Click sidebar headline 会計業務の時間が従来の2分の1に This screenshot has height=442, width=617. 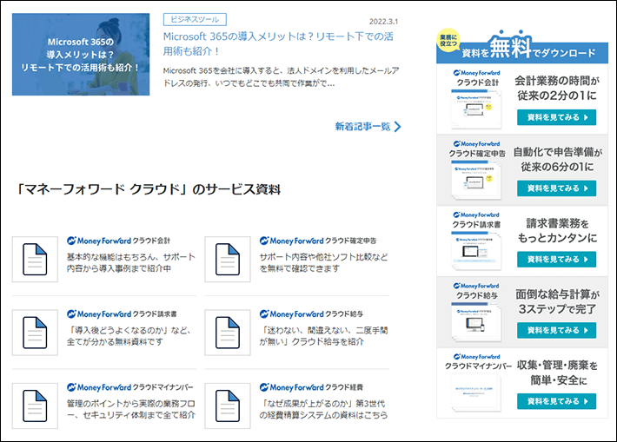(x=557, y=88)
